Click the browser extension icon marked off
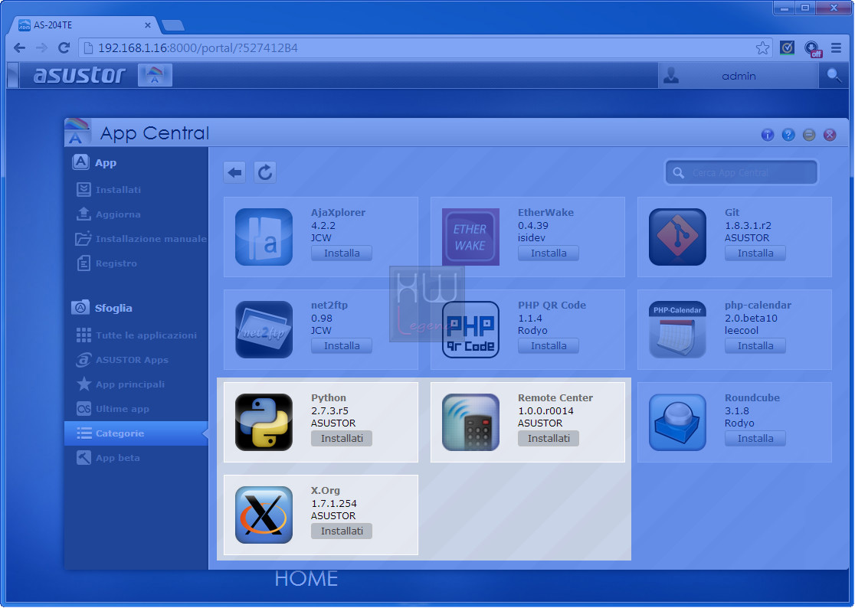The width and height of the screenshot is (855, 608). tap(812, 49)
